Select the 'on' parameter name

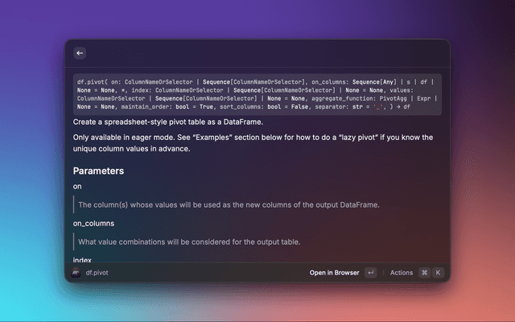[77, 187]
